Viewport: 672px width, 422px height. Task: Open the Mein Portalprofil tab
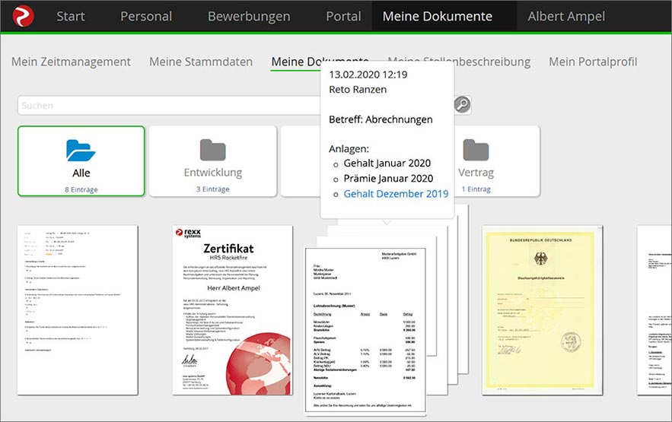(593, 62)
